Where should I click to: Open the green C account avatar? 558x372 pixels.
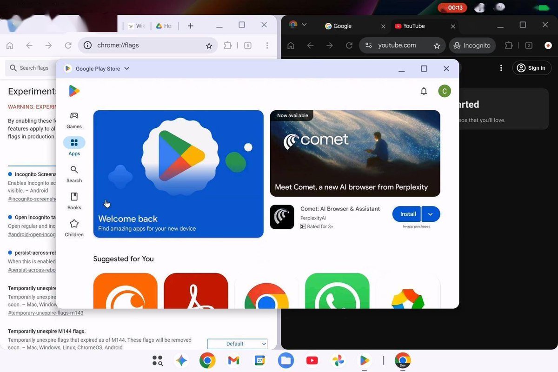click(x=445, y=91)
